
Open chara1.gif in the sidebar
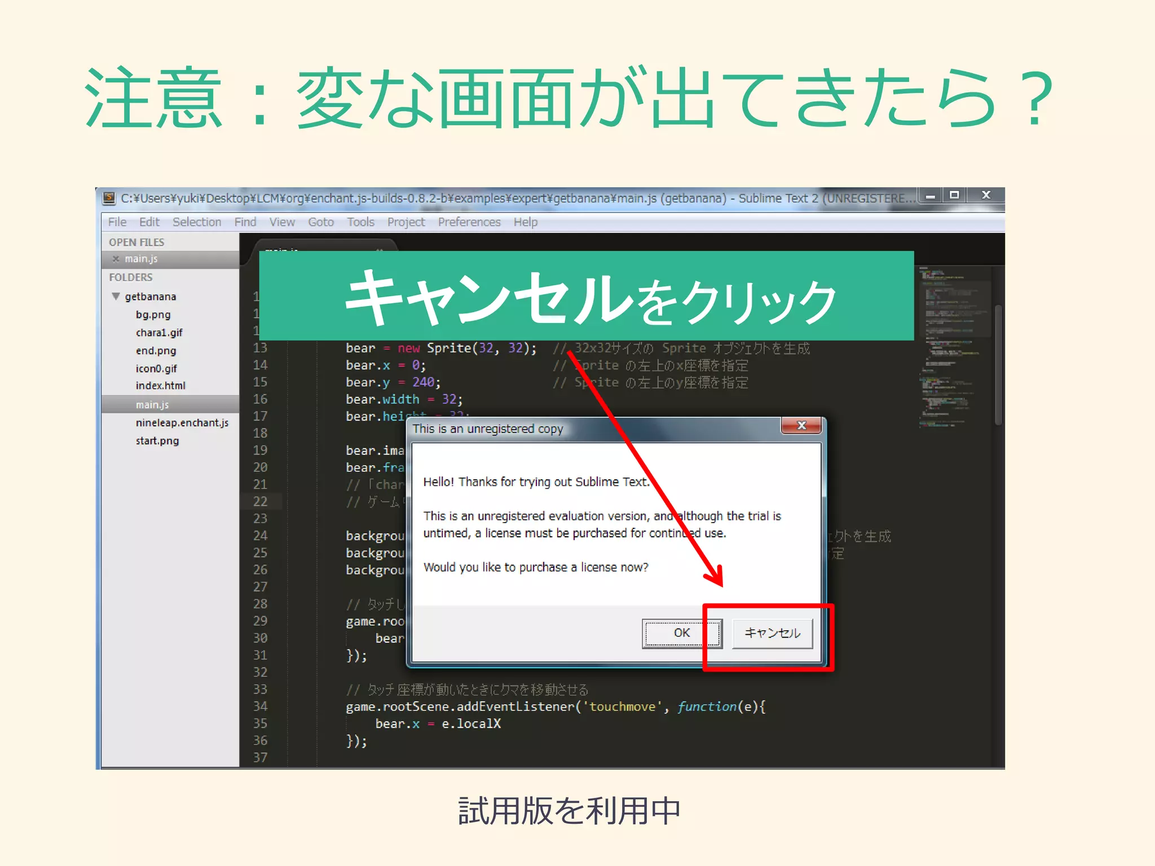click(x=159, y=333)
